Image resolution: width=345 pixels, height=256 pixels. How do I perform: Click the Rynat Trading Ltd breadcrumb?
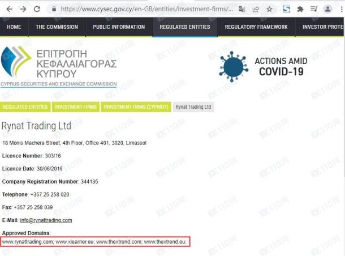pyautogui.click(x=193, y=107)
